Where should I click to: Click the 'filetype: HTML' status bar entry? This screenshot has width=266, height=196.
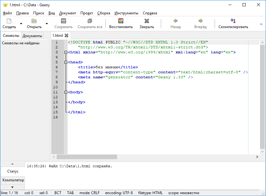150,193
